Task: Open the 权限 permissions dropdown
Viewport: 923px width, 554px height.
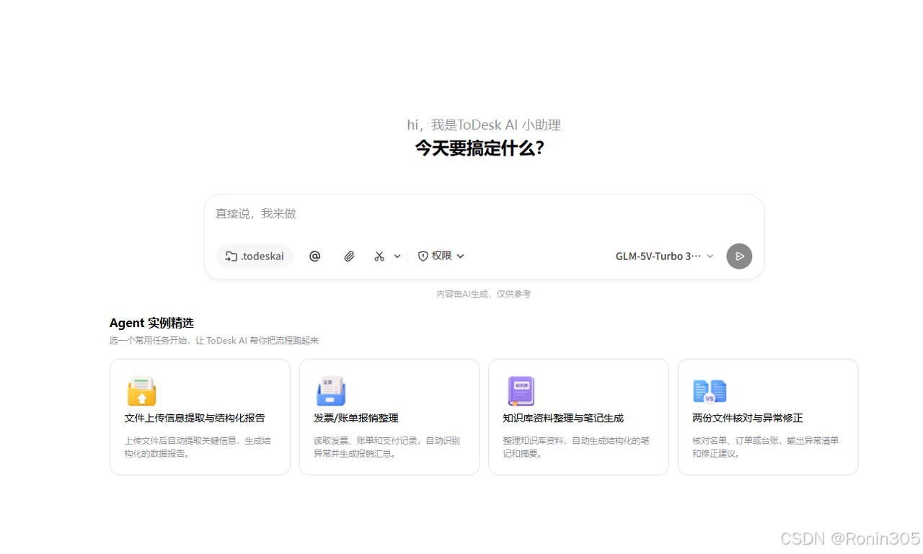Action: tap(441, 256)
